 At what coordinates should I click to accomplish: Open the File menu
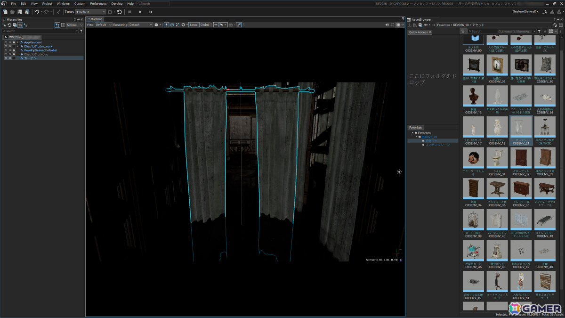(x=14, y=4)
